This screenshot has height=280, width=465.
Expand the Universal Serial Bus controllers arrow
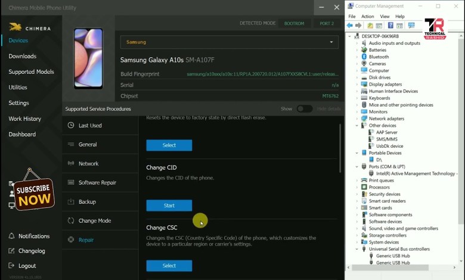[357, 249]
